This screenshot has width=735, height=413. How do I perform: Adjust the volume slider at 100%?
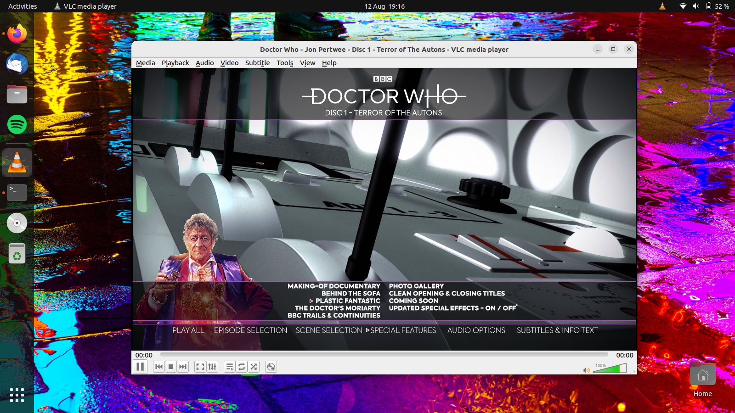tap(610, 368)
